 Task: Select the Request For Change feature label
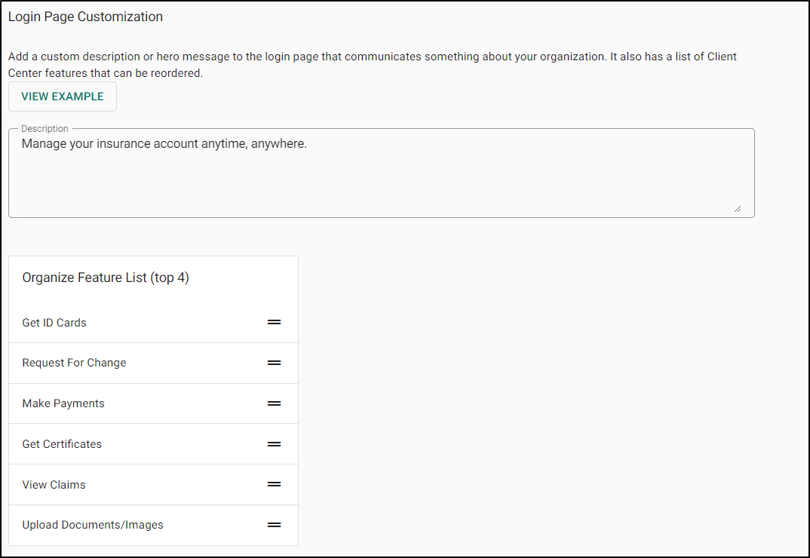pos(74,363)
